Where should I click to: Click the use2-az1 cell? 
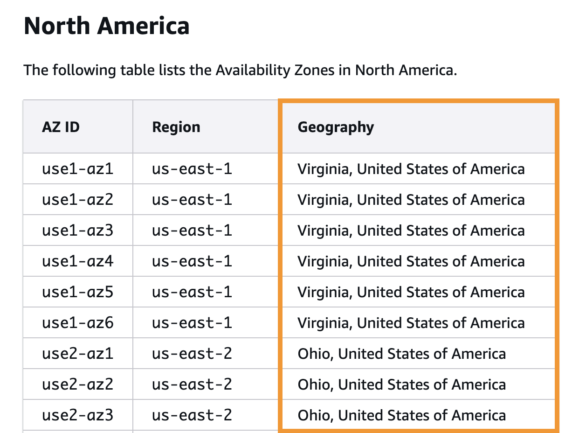[x=77, y=353]
